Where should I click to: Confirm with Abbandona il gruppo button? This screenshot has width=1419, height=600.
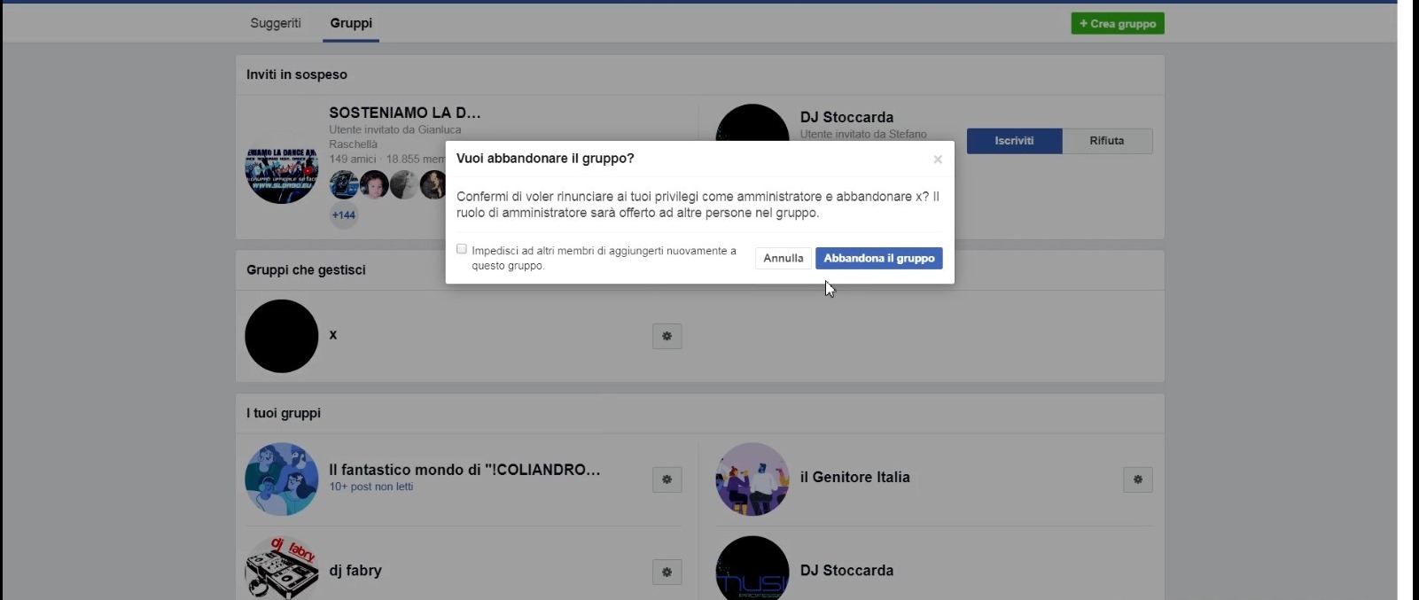pos(878,258)
